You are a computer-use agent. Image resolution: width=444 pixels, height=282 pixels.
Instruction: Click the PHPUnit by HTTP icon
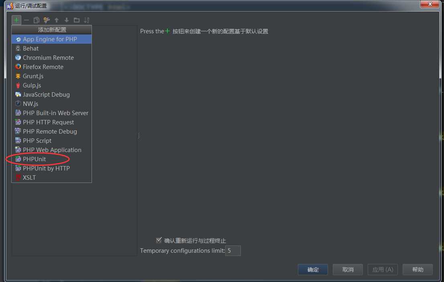click(x=18, y=168)
